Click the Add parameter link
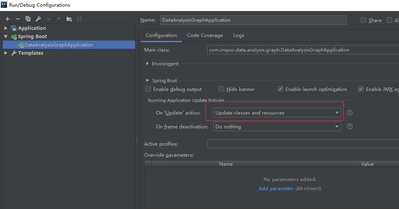 pyautogui.click(x=276, y=189)
